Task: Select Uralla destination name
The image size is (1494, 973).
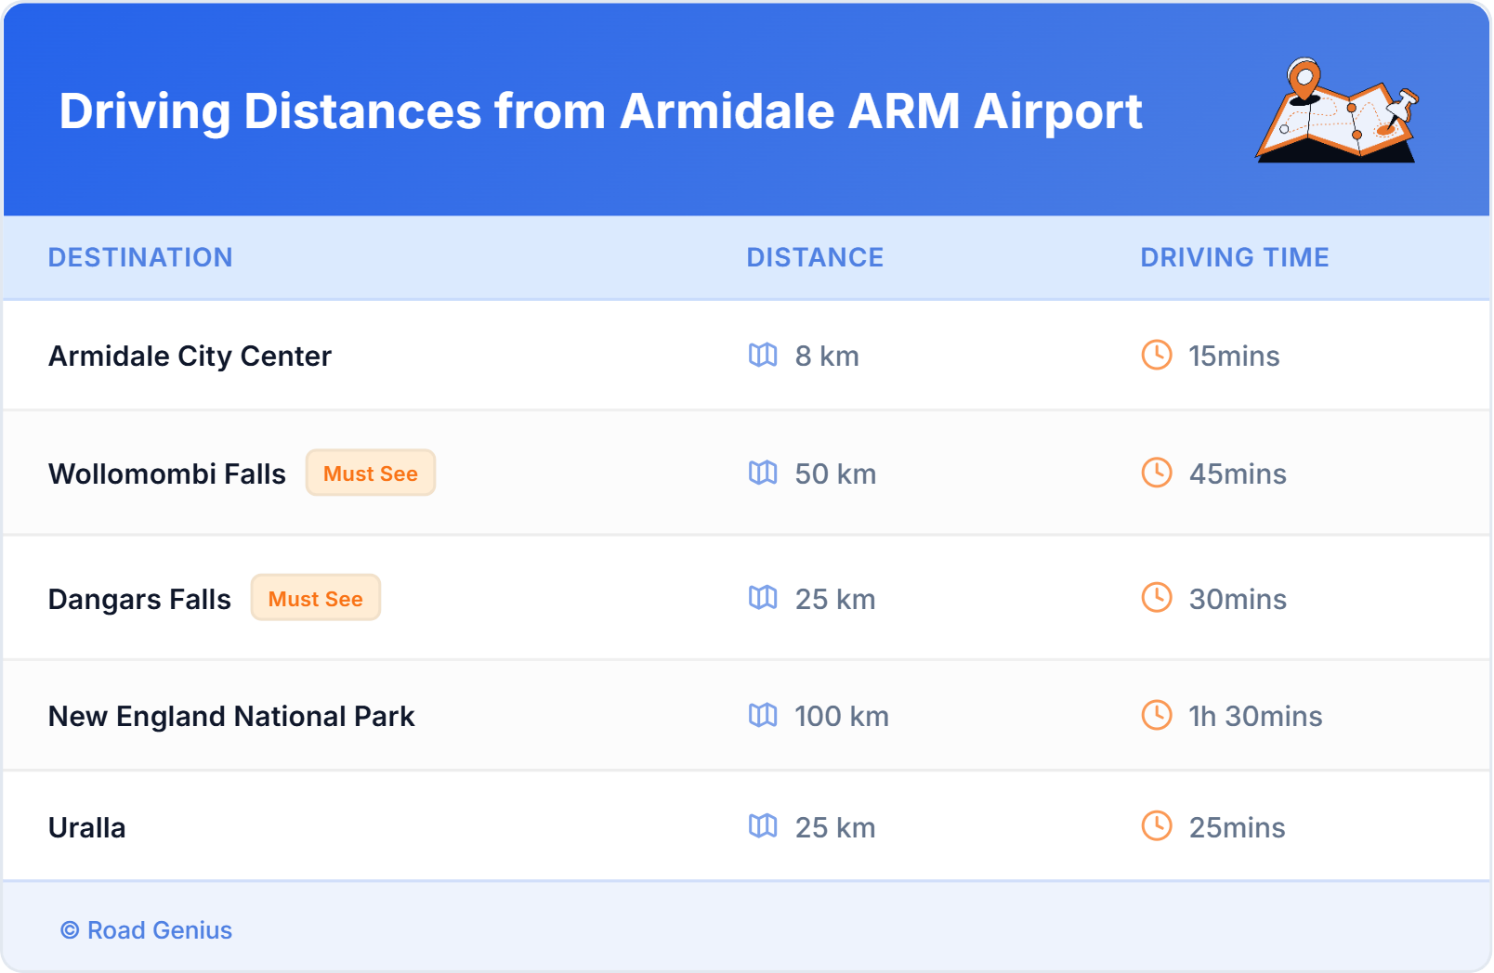Action: tap(87, 827)
